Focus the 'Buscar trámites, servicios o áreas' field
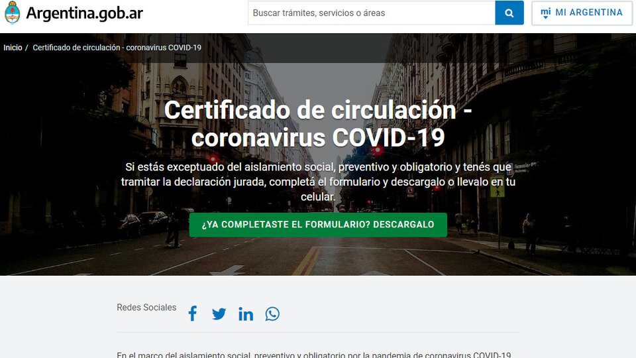 [371, 13]
